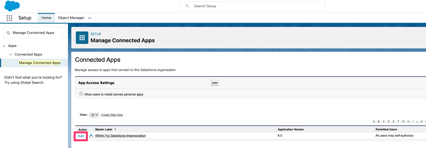Click Edit link for Affinity app row

pos(81,136)
